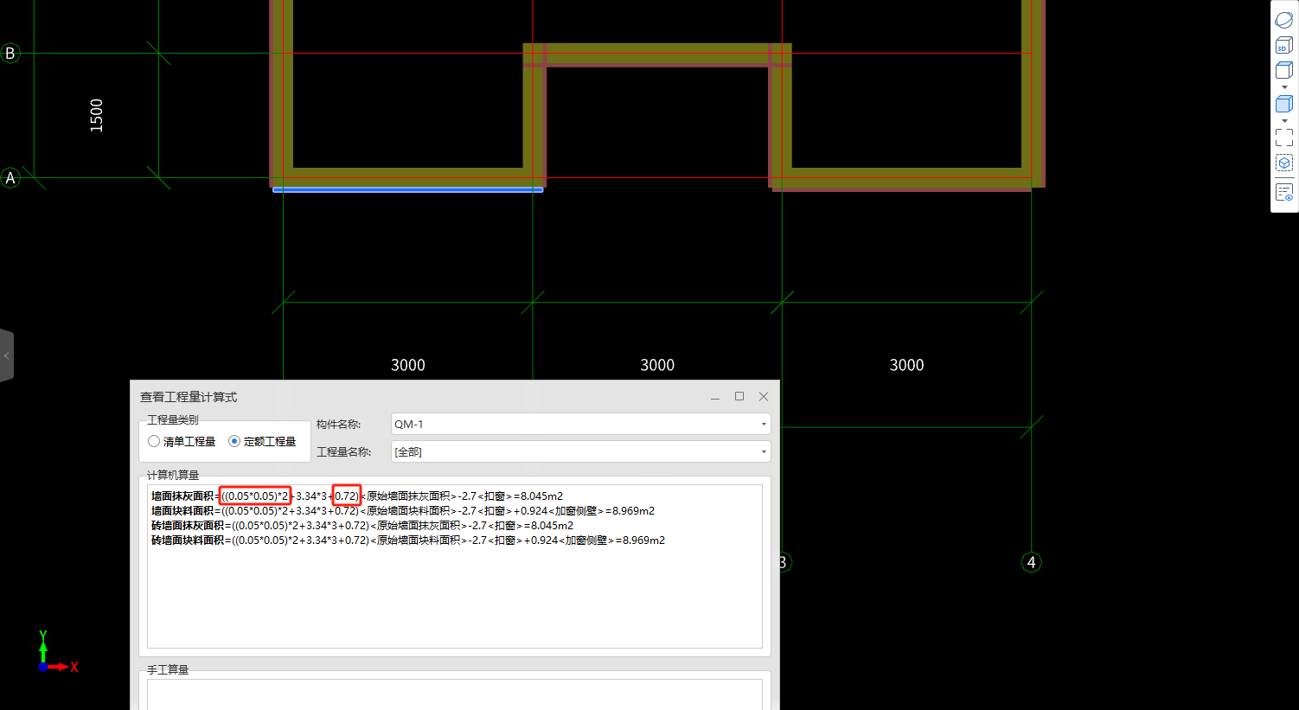Click the rightmost 3000 dimension label
The width and height of the screenshot is (1299, 710).
pyautogui.click(x=906, y=365)
